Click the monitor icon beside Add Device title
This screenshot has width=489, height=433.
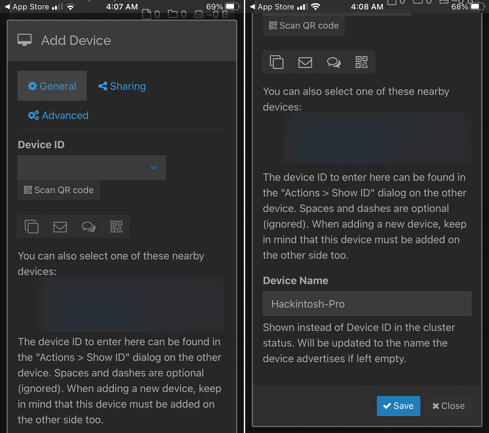[24, 40]
